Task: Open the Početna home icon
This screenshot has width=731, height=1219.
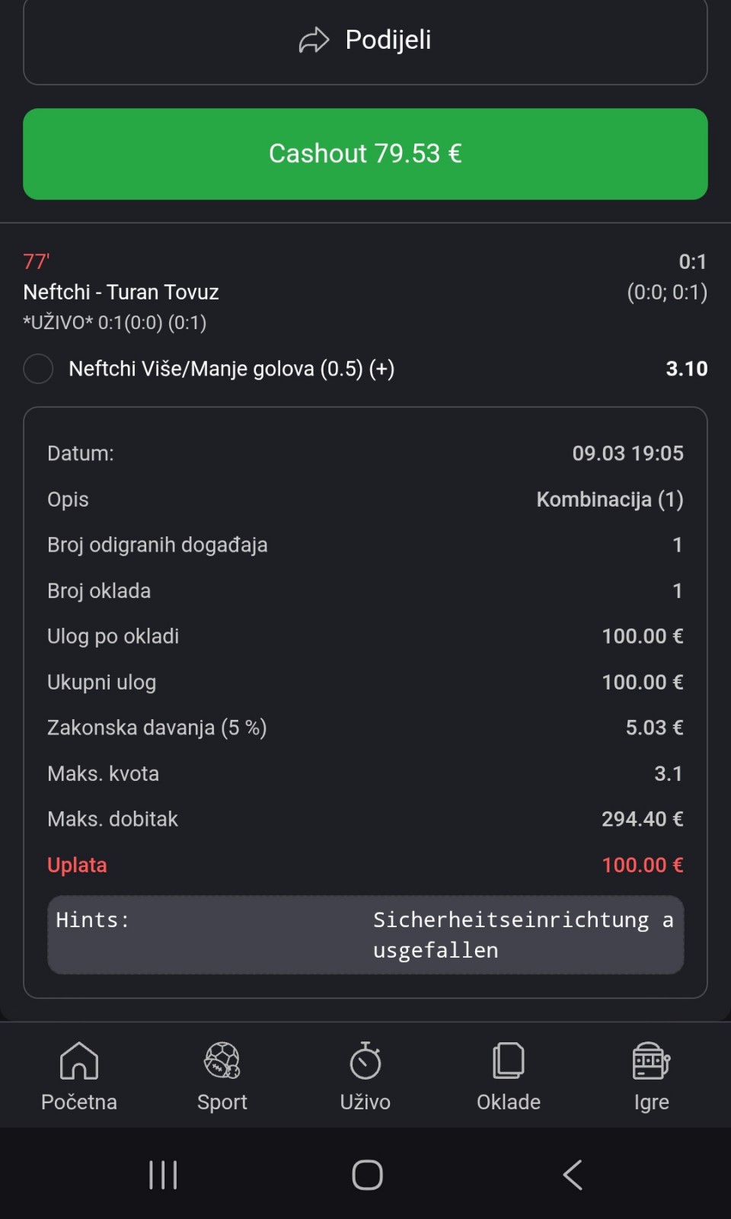Action: [x=79, y=1060]
